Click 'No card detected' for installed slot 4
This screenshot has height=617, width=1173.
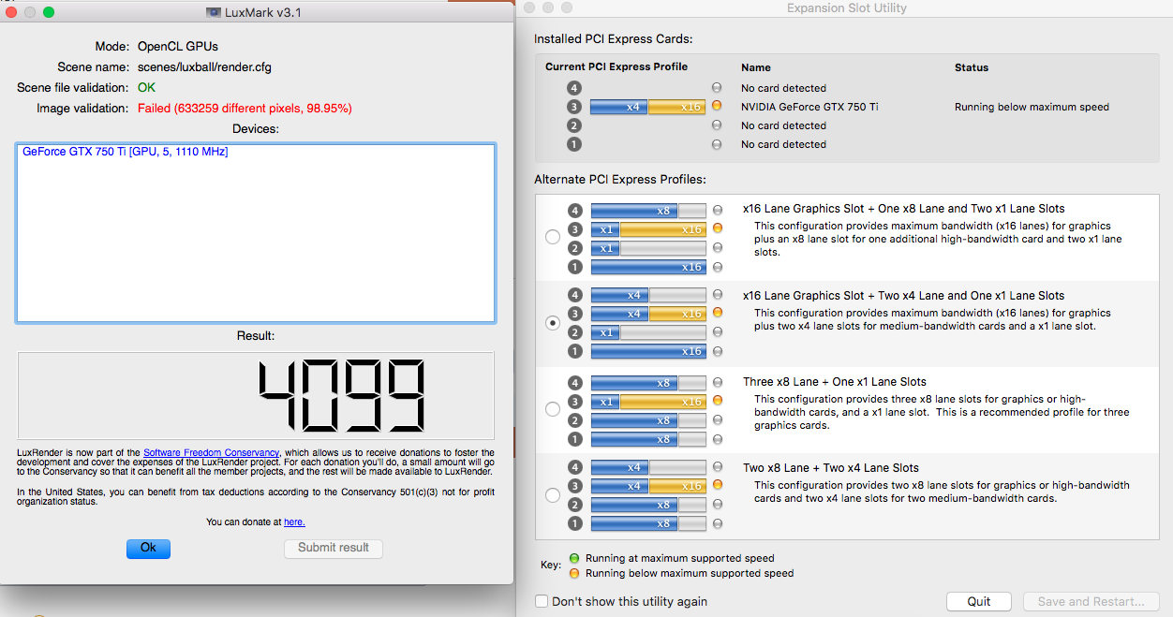783,88
